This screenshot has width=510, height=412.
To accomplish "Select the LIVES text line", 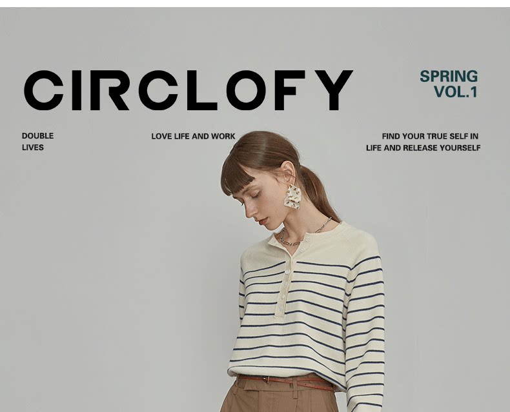I will (x=33, y=148).
